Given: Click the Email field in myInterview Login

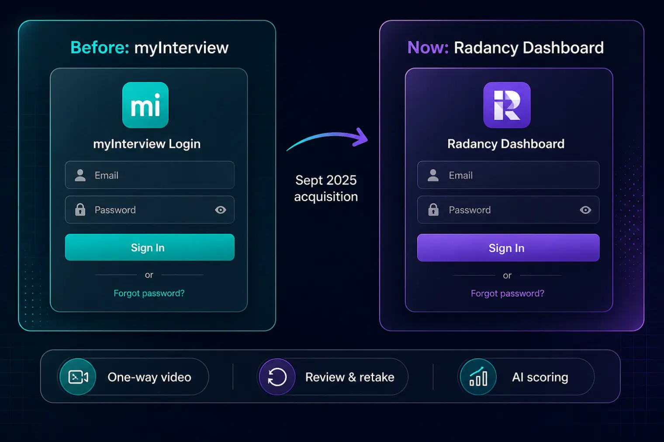Looking at the screenshot, I should [x=150, y=175].
